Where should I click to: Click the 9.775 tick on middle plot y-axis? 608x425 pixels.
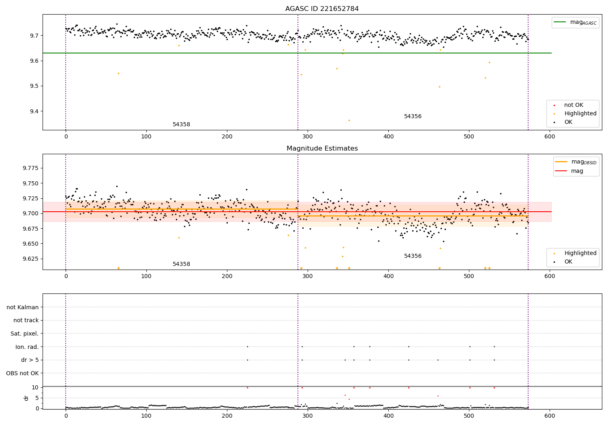click(31, 168)
